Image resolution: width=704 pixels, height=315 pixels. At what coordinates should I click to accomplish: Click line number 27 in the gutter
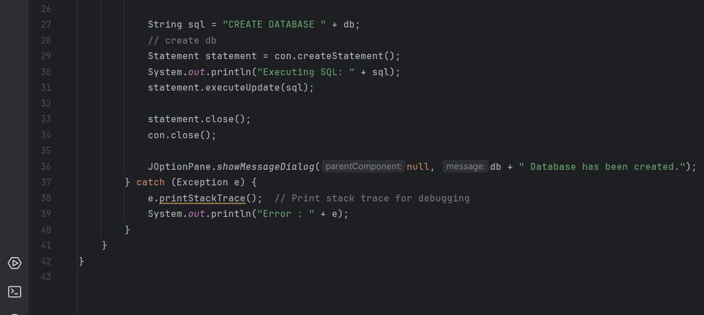point(46,25)
